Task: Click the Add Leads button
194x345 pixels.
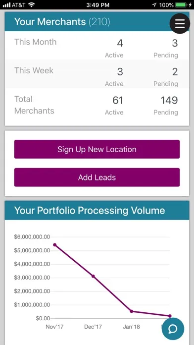Action: tap(97, 177)
